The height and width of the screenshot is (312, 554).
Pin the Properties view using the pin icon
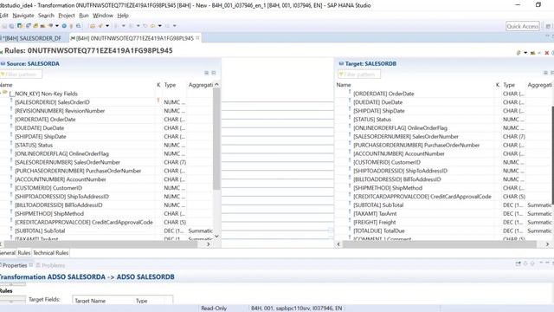(x=518, y=263)
